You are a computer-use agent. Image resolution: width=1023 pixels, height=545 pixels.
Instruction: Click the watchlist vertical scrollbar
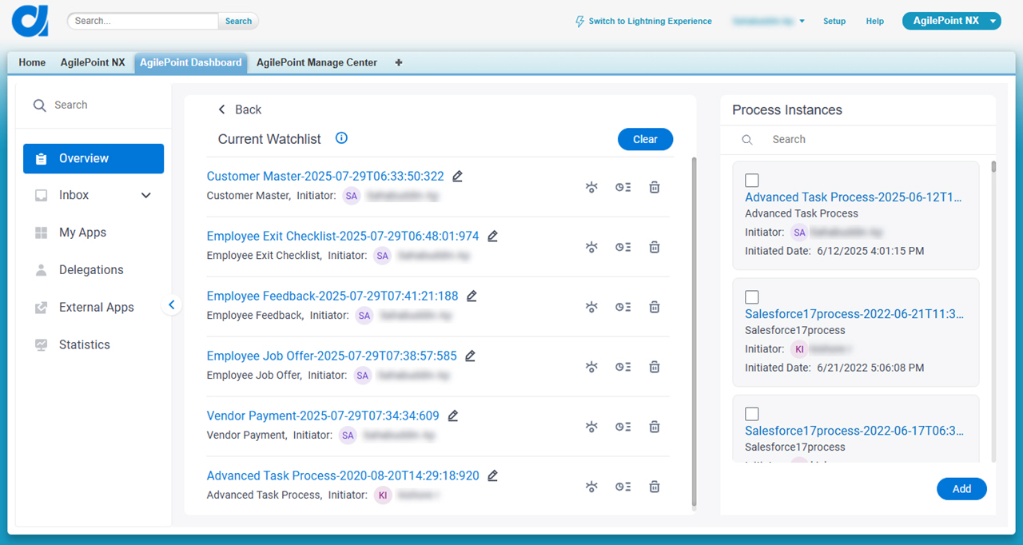coord(693,332)
